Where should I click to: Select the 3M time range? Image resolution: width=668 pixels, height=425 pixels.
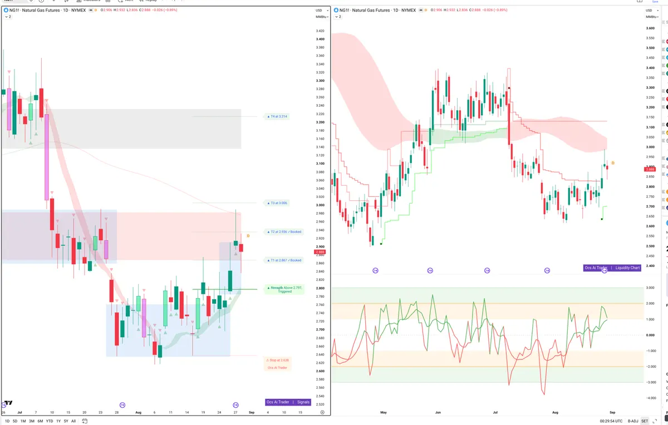pyautogui.click(x=32, y=421)
